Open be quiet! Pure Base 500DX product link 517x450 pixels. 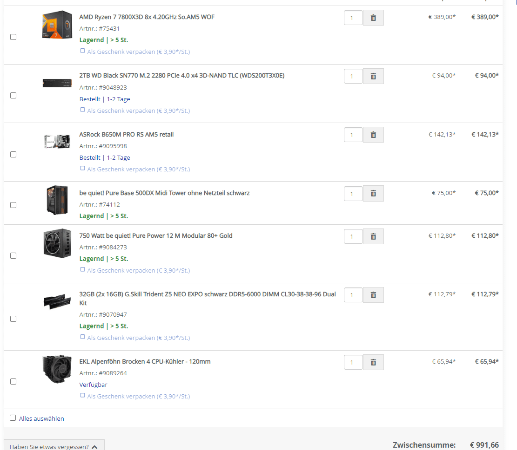(164, 193)
